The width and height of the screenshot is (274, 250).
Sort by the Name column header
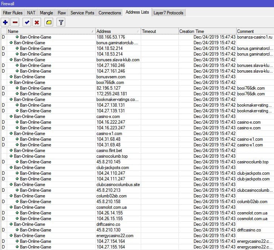(x=51, y=31)
